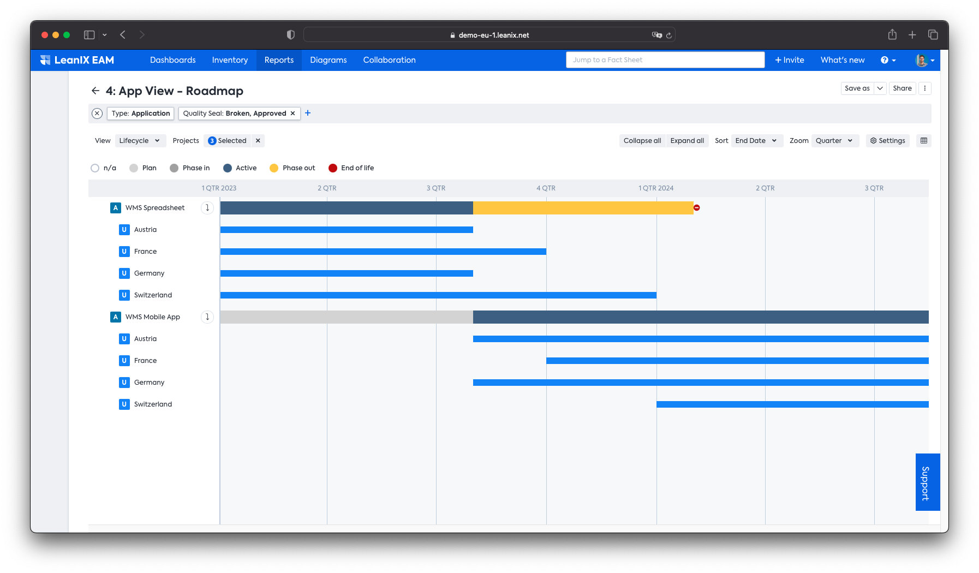Open a new browser tab

tap(912, 35)
